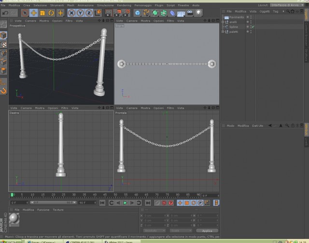
Task: Click the timeline preview range slider
Action: coord(53,202)
